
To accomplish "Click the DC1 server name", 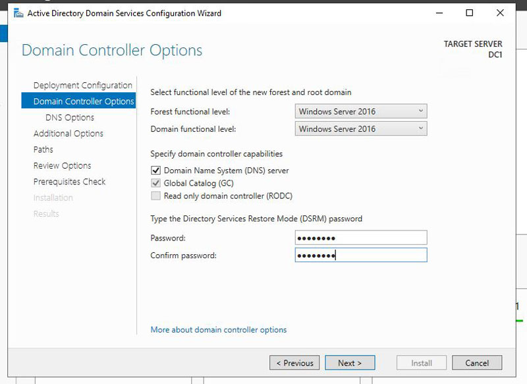I will (495, 55).
